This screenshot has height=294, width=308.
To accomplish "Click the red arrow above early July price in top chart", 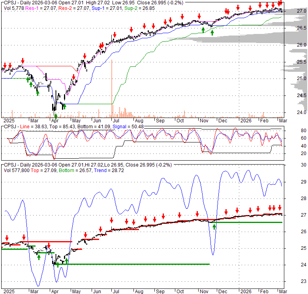I will 115,35.
